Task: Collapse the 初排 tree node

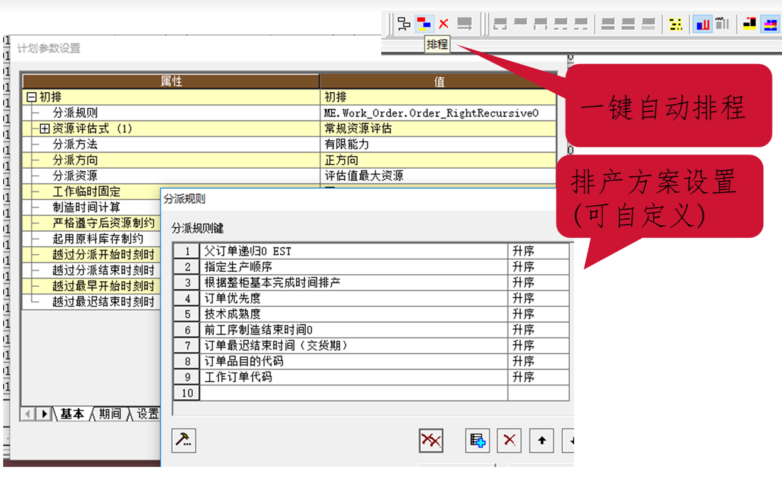Action: [x=31, y=97]
